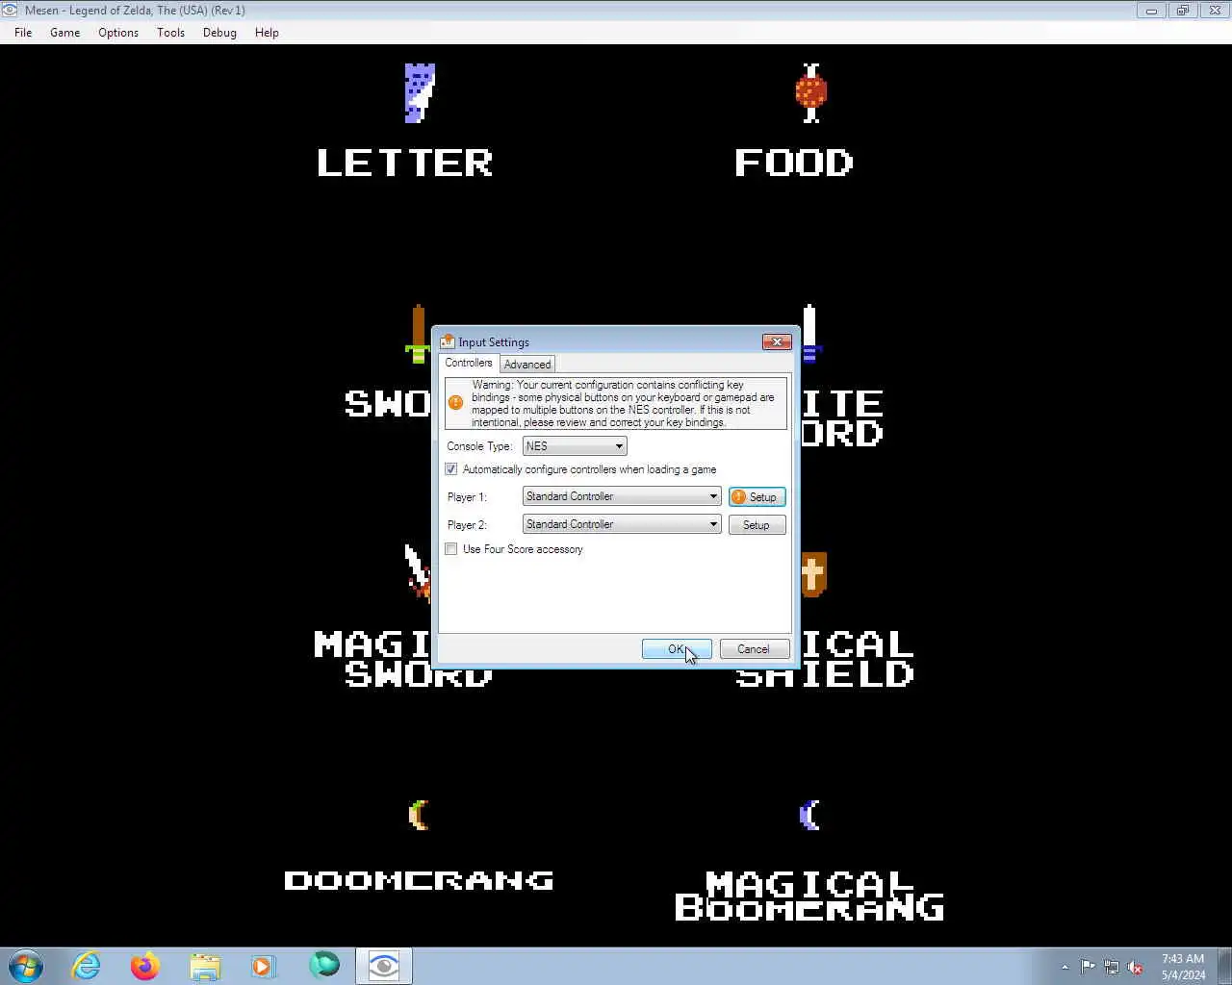Select the Mesen taskbar button
The image size is (1232, 985).
384,966
